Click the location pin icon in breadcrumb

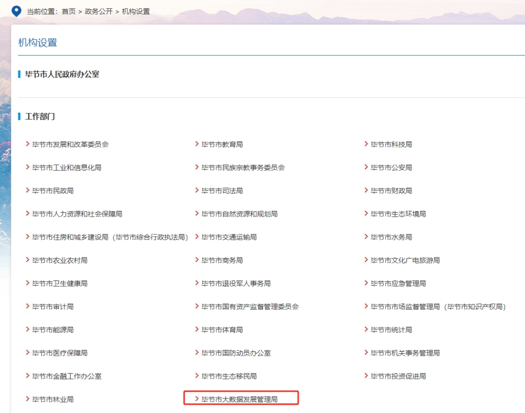pos(16,11)
